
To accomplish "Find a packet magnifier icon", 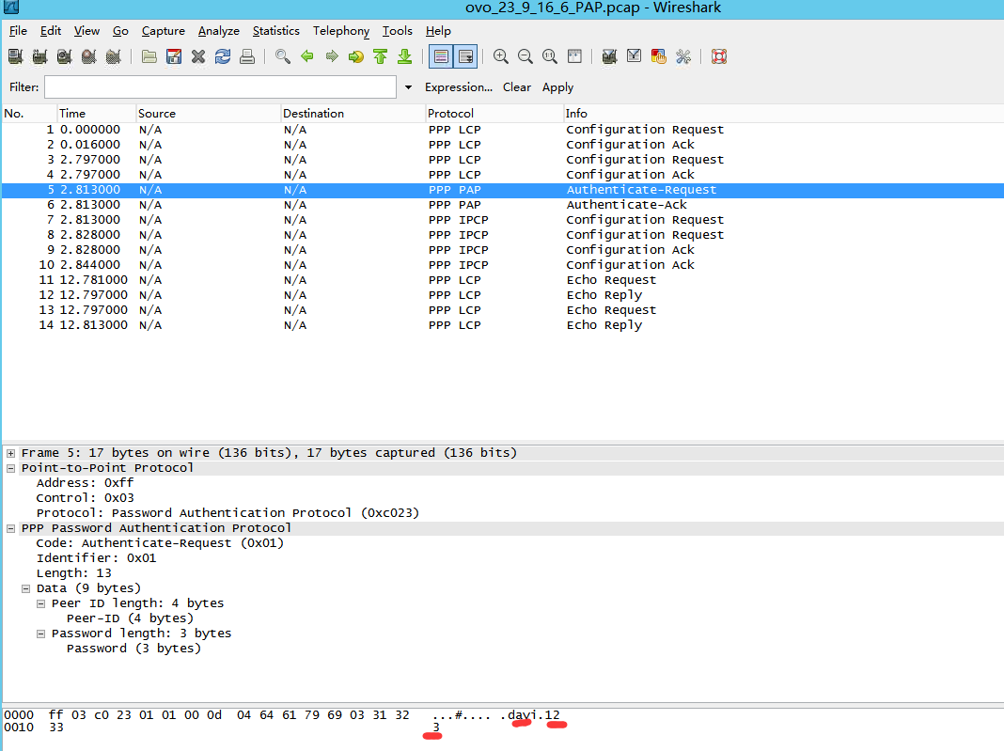I will (282, 56).
